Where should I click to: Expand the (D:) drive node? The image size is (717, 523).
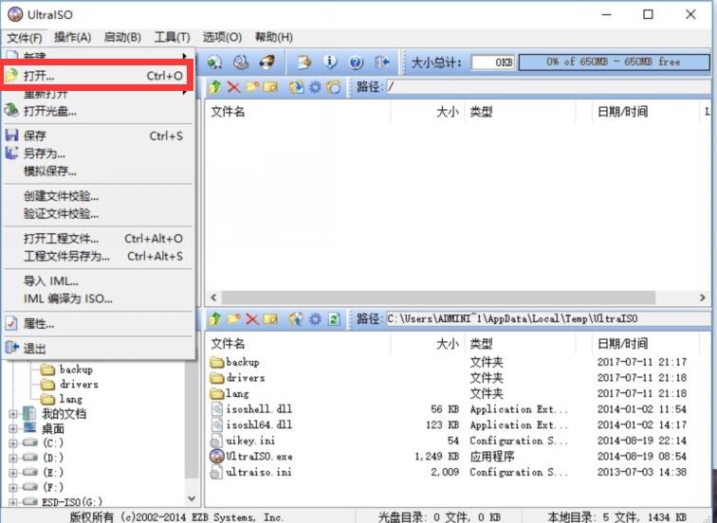[x=13, y=458]
